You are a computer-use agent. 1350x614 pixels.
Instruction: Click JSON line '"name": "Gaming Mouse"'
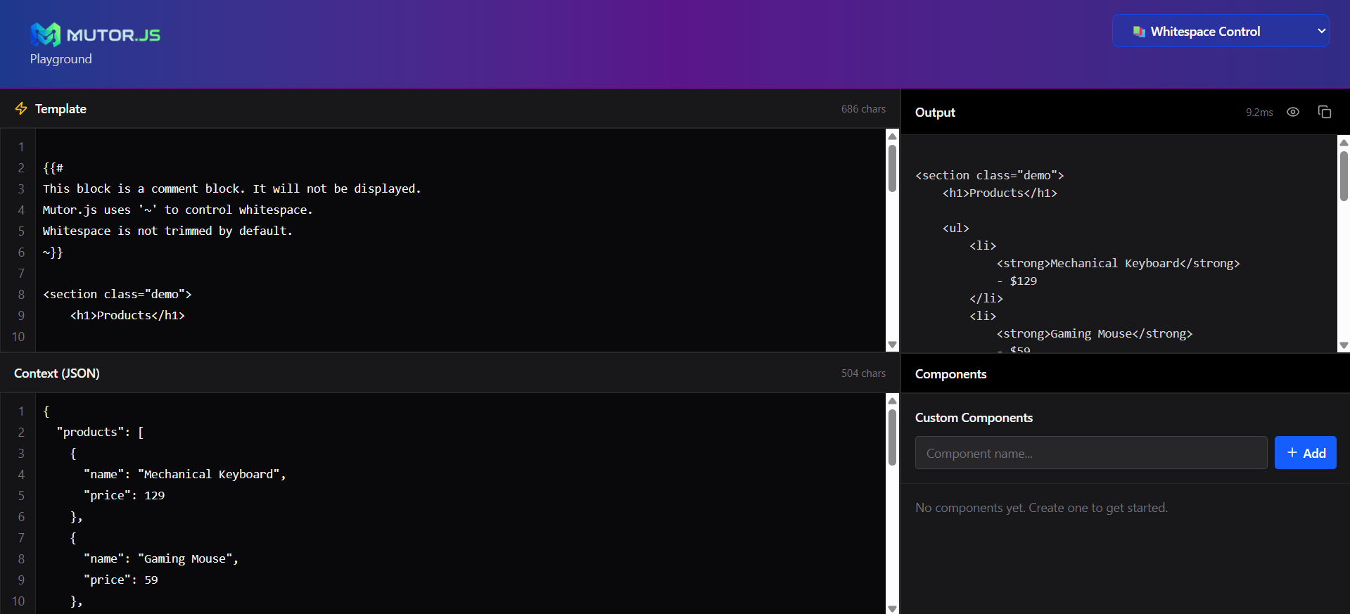(161, 559)
